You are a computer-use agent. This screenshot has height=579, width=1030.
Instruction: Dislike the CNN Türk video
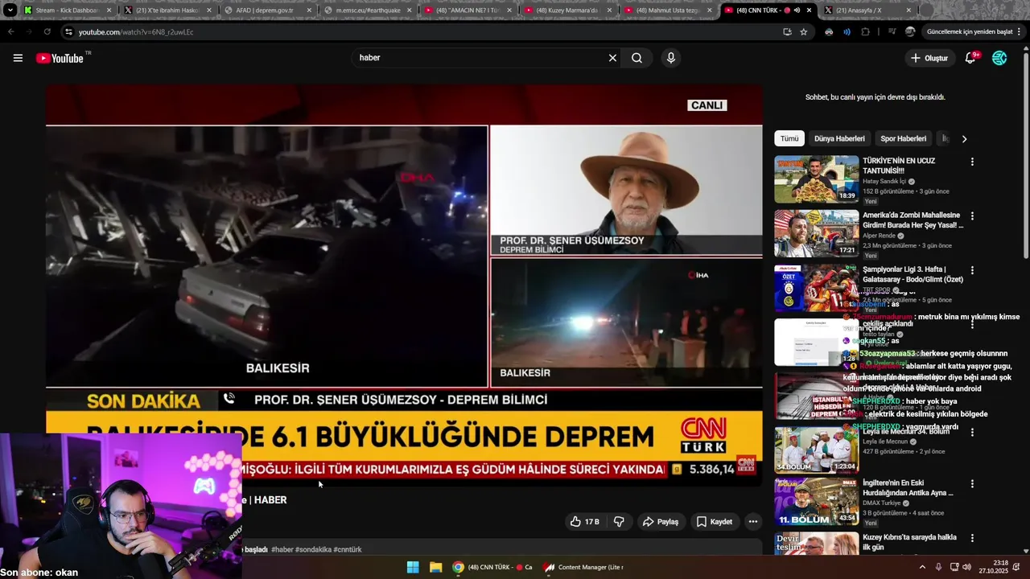(619, 522)
